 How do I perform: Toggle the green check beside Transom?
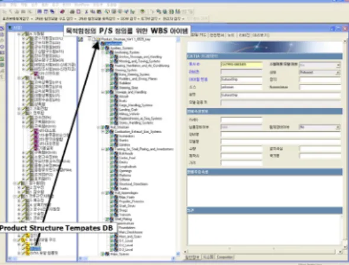click(112, 215)
